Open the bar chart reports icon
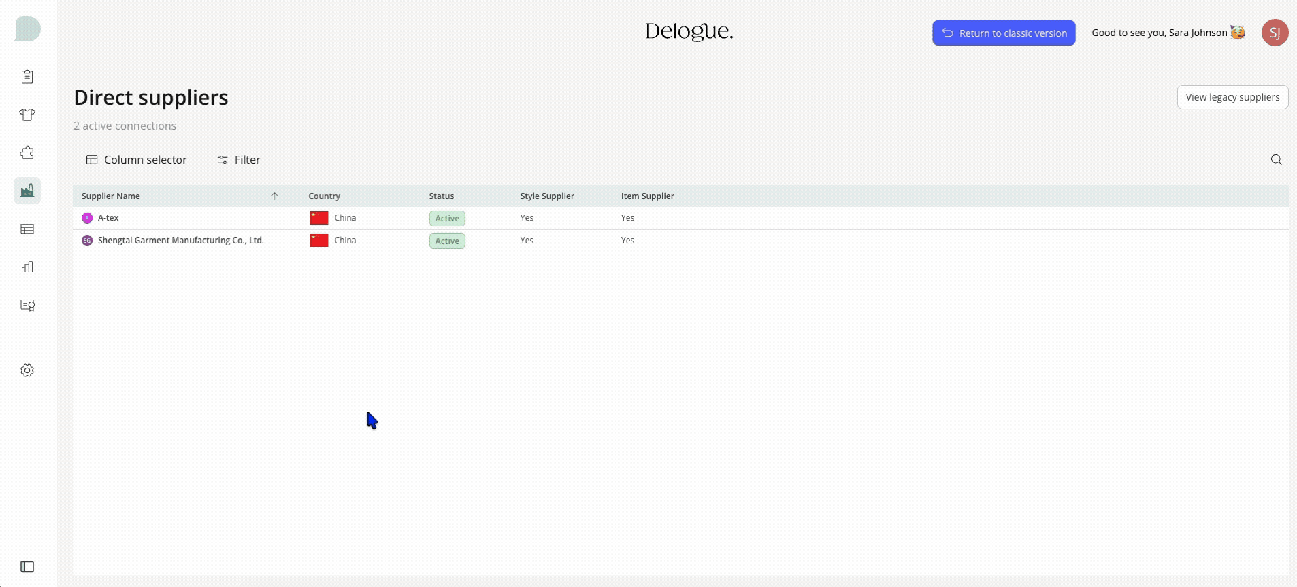This screenshot has width=1297, height=587. tap(27, 267)
